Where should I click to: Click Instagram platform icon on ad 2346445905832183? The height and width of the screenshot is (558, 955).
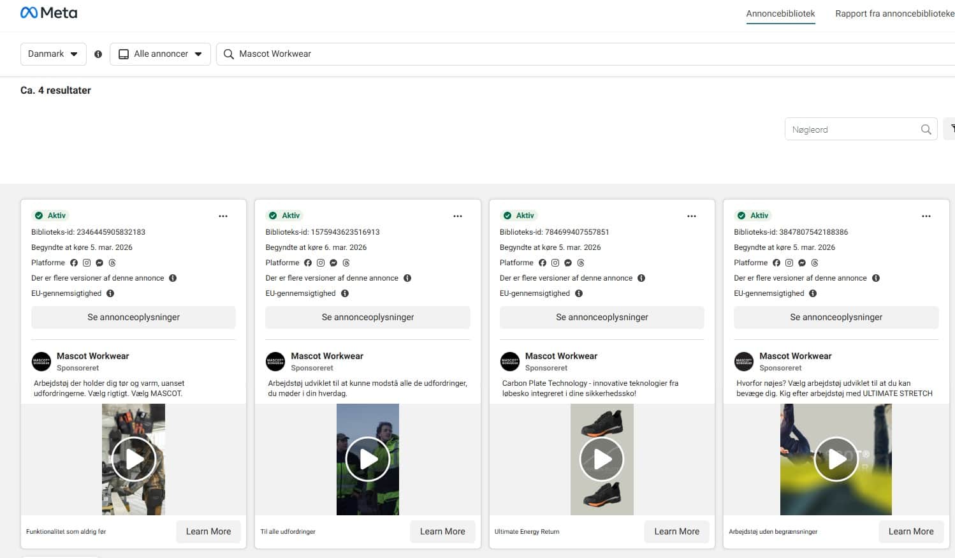pyautogui.click(x=87, y=263)
